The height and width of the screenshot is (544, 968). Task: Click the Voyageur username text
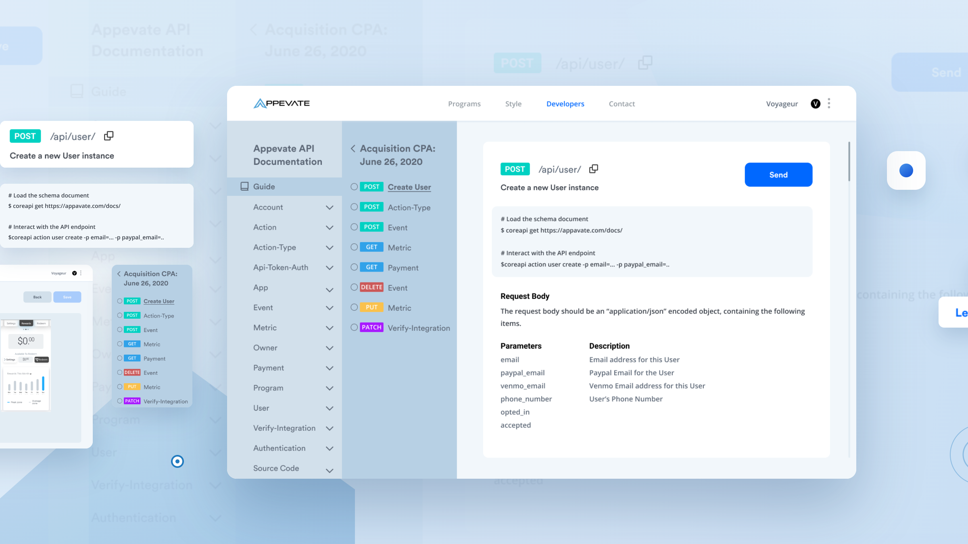(782, 104)
